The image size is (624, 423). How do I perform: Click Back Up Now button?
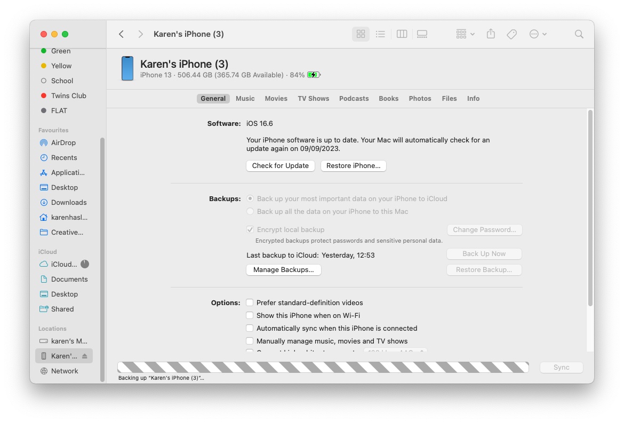[484, 254]
